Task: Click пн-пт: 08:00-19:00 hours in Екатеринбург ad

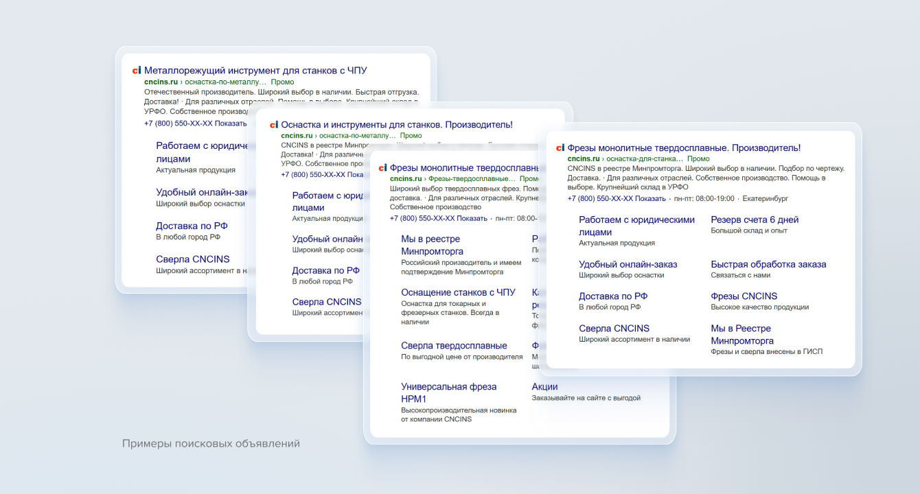Action: pos(704,198)
